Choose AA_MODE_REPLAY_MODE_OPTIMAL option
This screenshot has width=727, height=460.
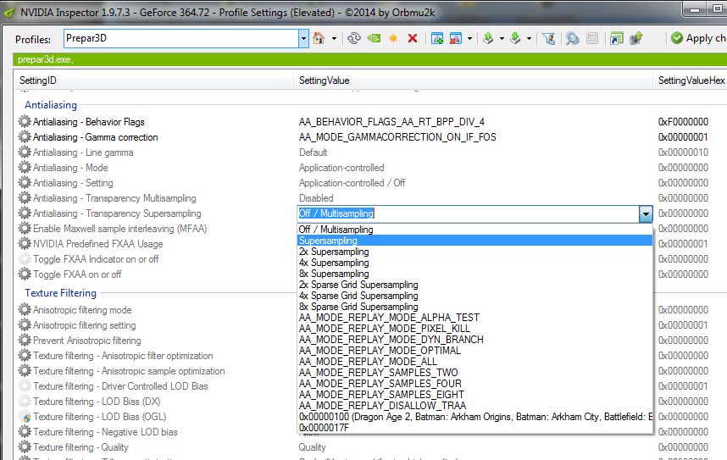tap(474, 351)
